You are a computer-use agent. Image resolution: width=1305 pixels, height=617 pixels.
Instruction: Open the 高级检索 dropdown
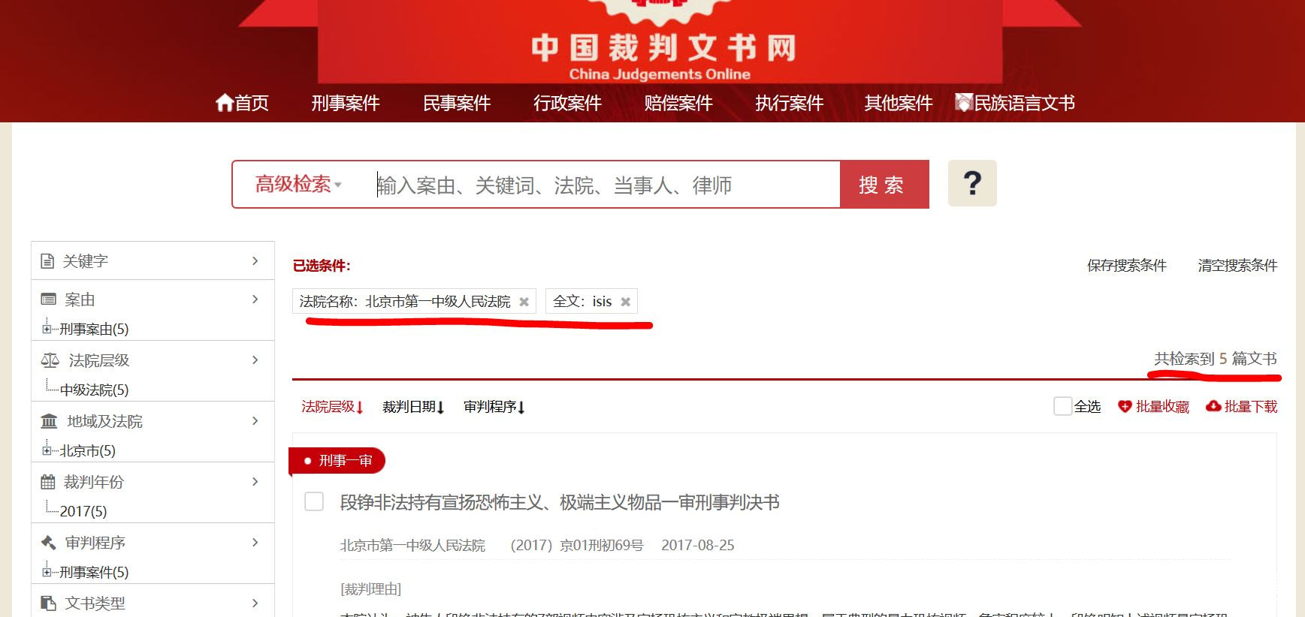coord(298,184)
